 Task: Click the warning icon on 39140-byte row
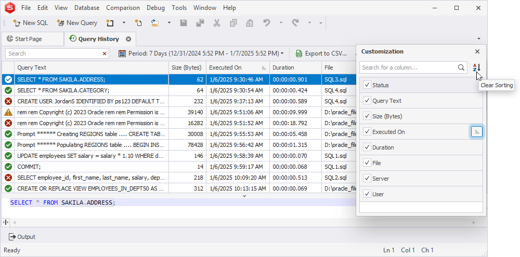pyautogui.click(x=8, y=112)
